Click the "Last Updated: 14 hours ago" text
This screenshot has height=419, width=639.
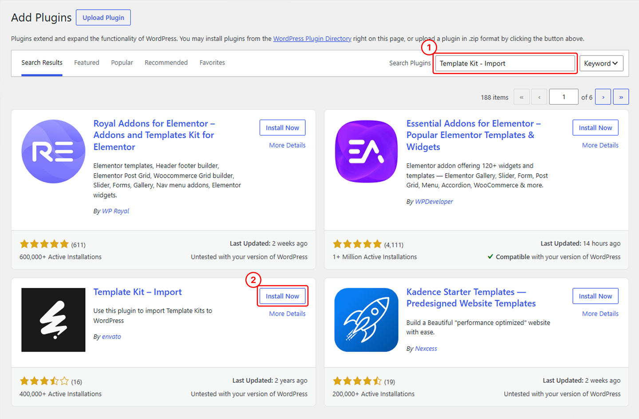click(580, 244)
